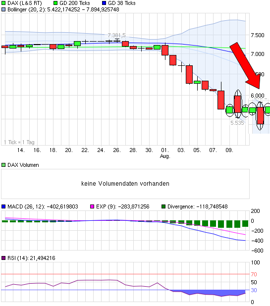Image resolution: width=270 pixels, height=306 pixels.
Task: Click the low marker label 5.535
Action: [x=237, y=123]
